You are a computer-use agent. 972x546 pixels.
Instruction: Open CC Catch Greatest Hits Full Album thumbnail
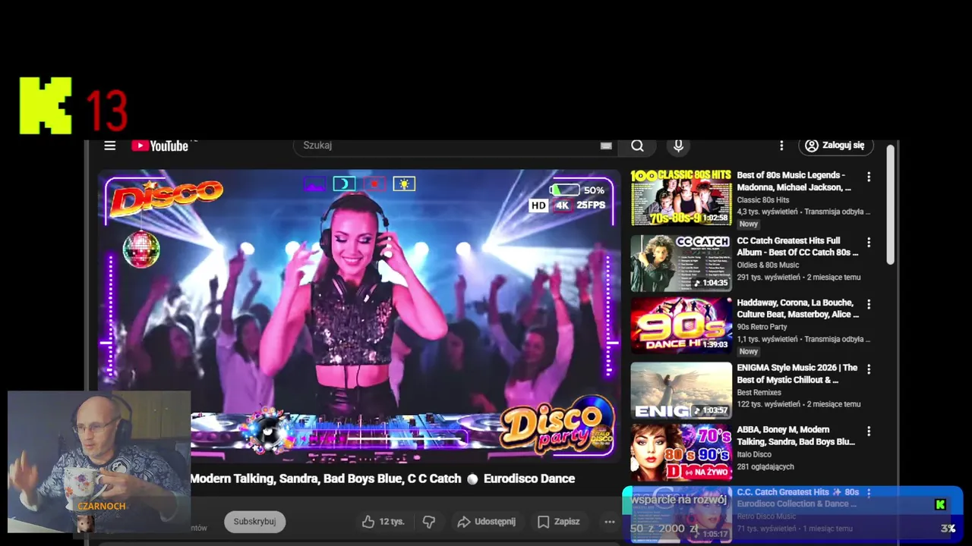point(681,263)
